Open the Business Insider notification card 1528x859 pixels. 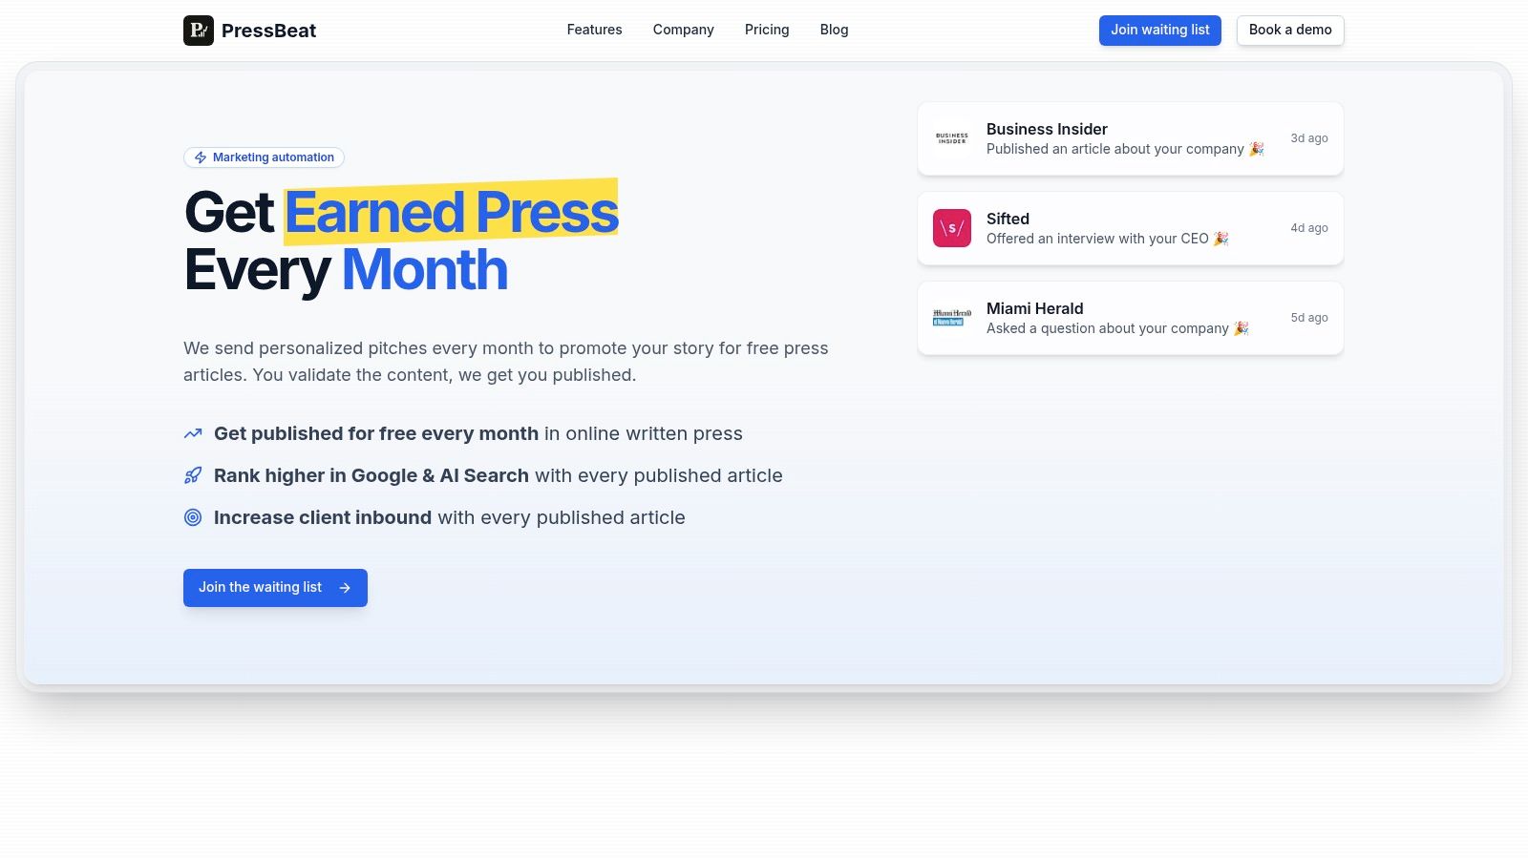(1130, 138)
